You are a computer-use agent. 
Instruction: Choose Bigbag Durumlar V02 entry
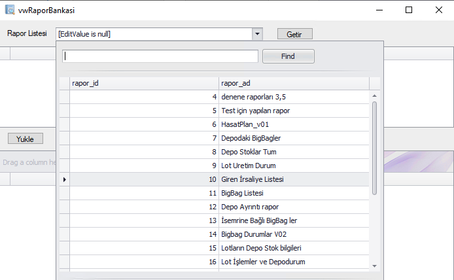pyautogui.click(x=254, y=234)
